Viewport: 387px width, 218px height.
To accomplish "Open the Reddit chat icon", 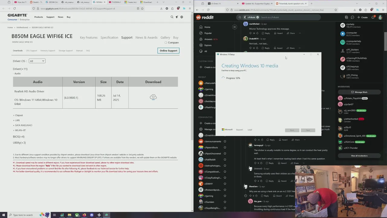I will click(352, 17).
